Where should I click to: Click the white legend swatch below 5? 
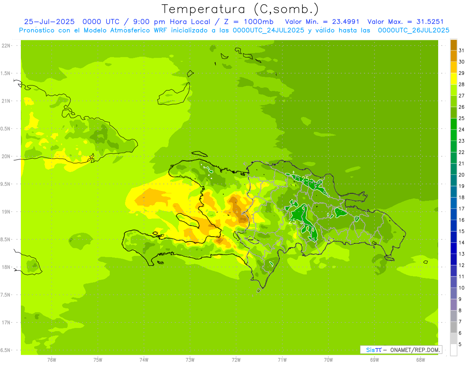click(454, 350)
